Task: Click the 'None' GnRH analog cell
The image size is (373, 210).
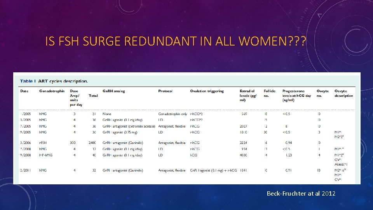Action: 107,114
